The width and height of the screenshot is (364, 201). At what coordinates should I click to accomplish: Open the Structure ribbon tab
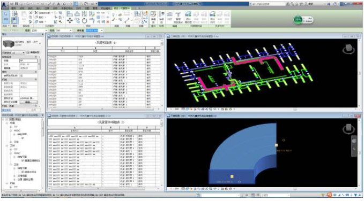[22, 9]
